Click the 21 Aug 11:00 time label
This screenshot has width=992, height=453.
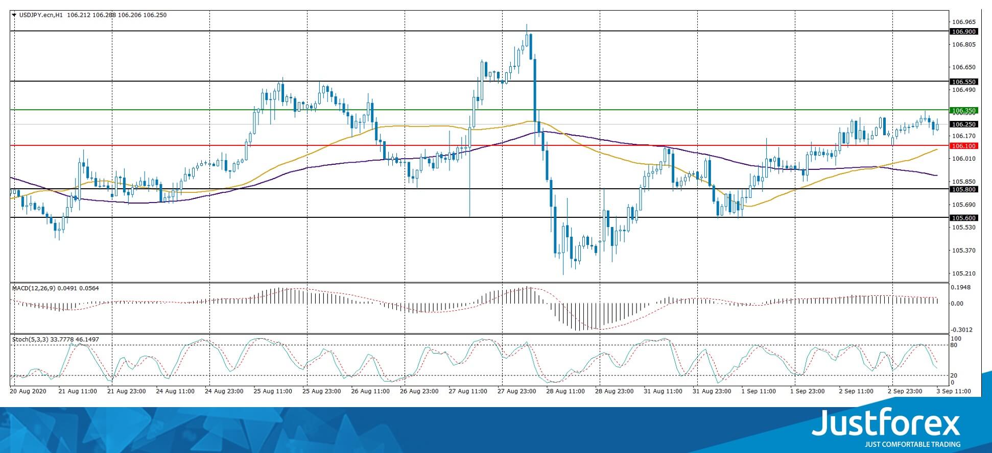[78, 391]
